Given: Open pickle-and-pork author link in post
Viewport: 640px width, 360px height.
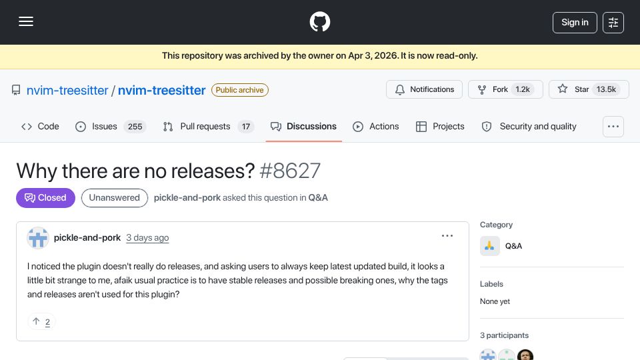Looking at the screenshot, I should coord(87,237).
